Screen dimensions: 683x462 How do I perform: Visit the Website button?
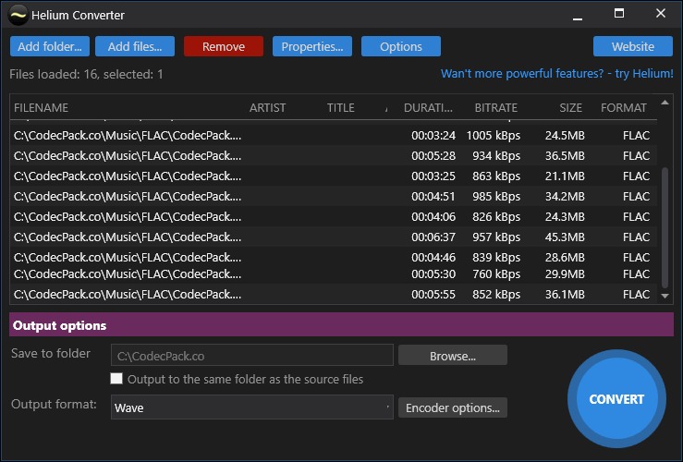tap(633, 46)
